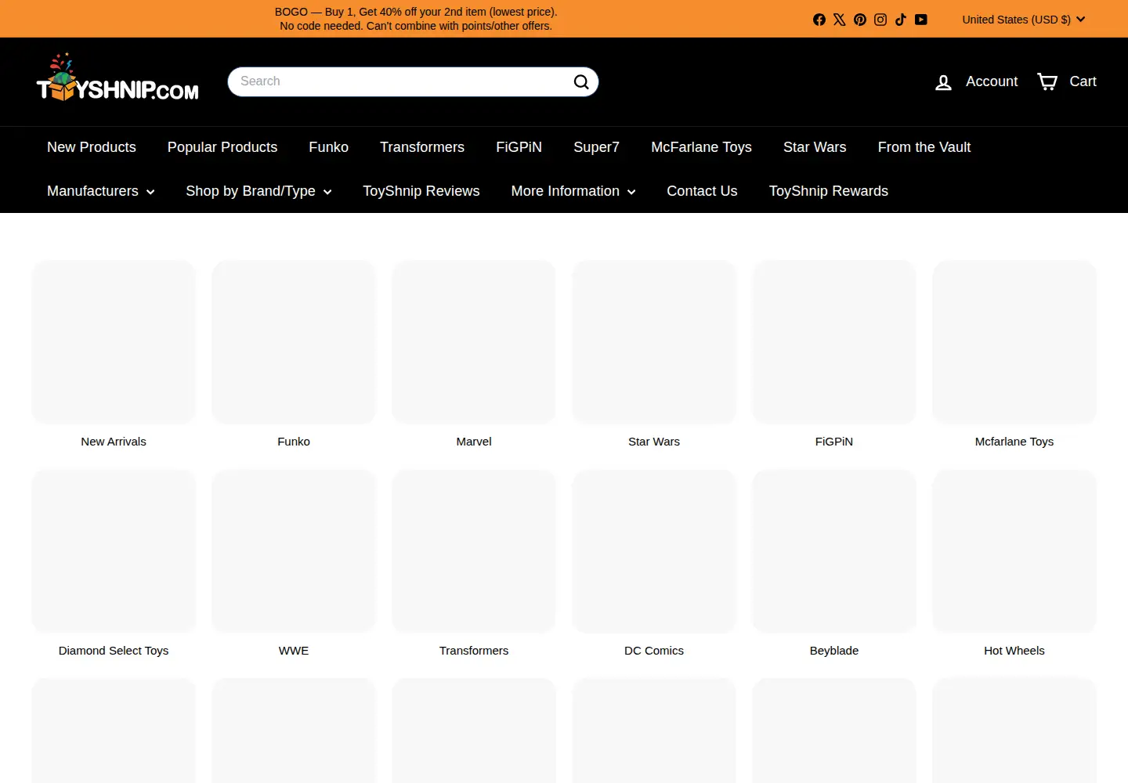Open the Pinterest social icon

(x=860, y=20)
